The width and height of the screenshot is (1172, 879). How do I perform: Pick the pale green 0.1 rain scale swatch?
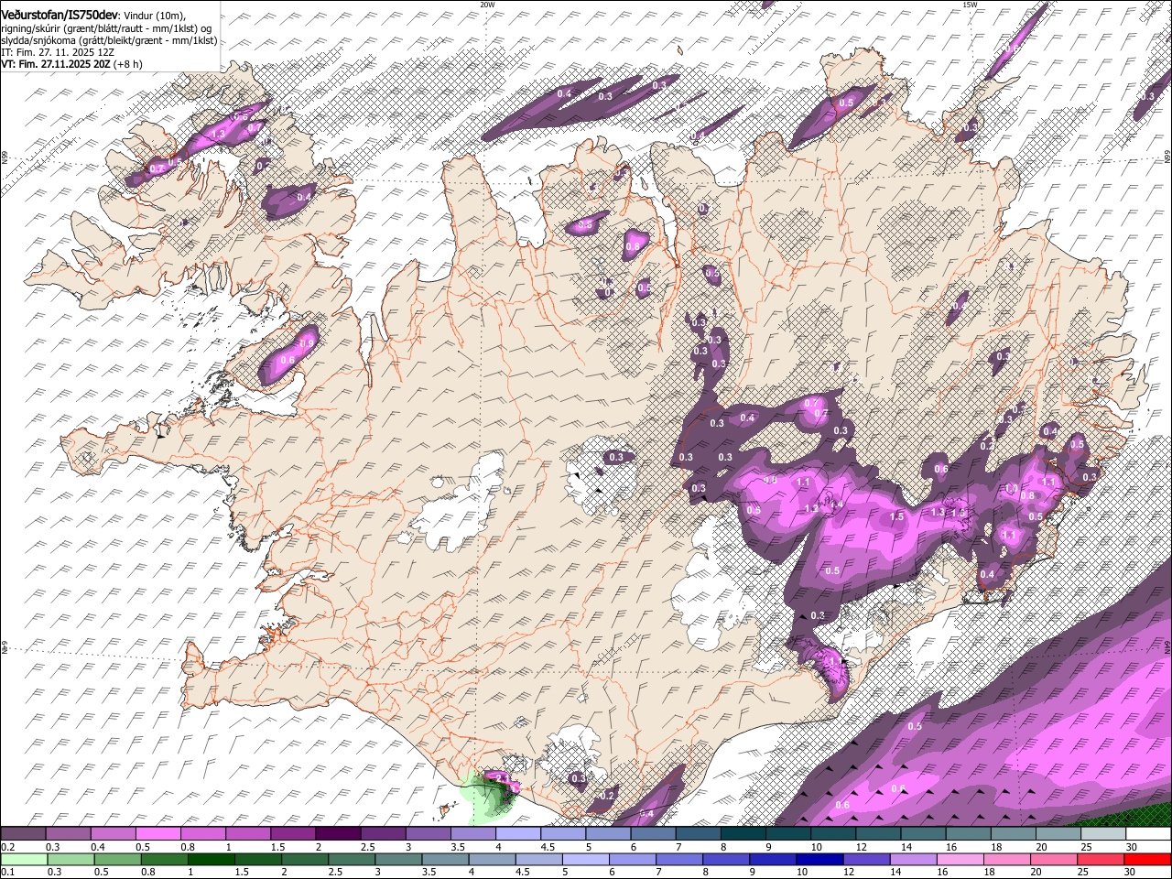(x=23, y=859)
